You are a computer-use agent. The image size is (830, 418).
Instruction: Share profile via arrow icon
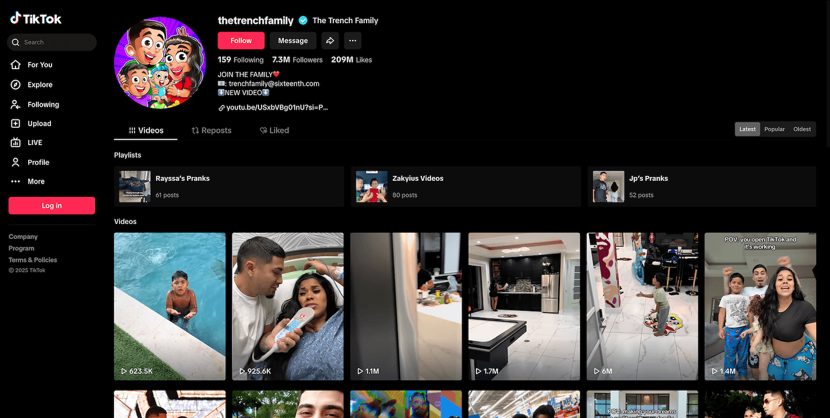330,40
